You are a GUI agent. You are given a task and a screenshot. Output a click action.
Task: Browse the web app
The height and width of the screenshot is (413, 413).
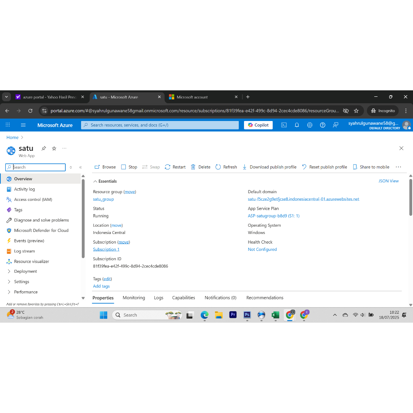click(x=105, y=167)
